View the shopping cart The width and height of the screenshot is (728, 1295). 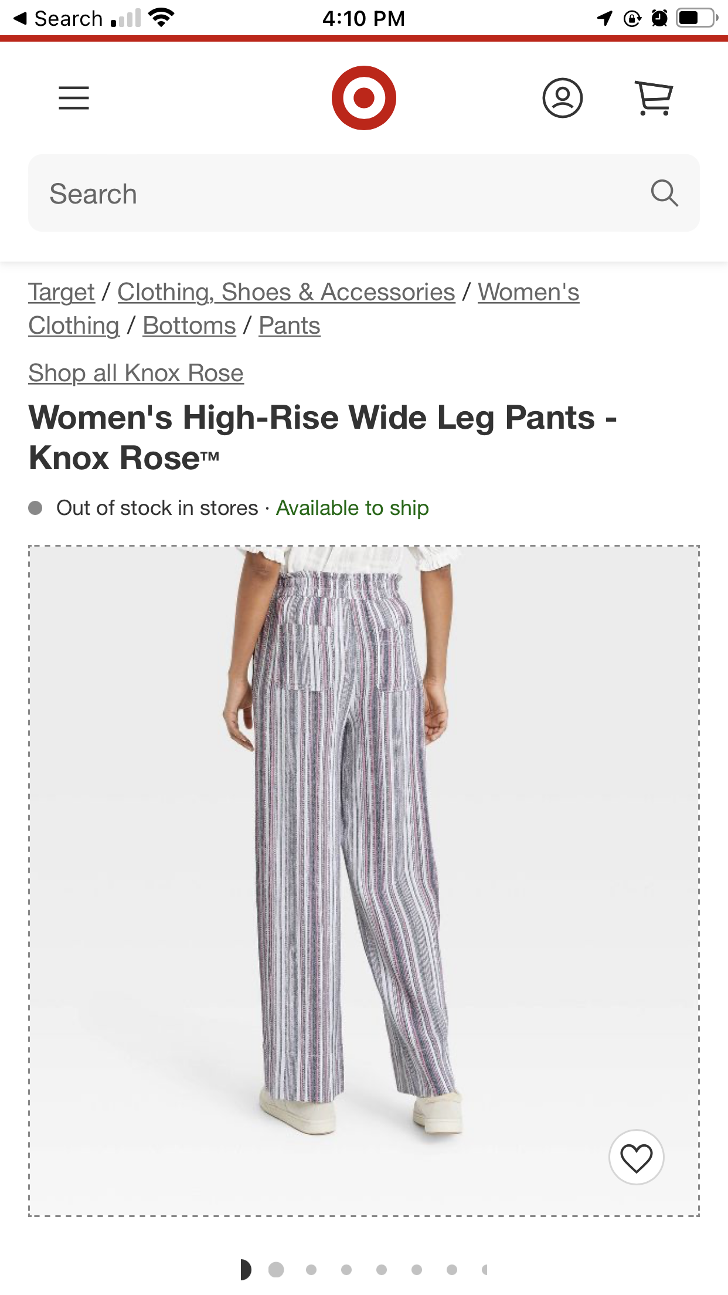[654, 98]
